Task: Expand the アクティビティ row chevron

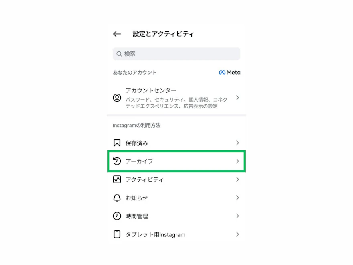Action: [x=237, y=179]
